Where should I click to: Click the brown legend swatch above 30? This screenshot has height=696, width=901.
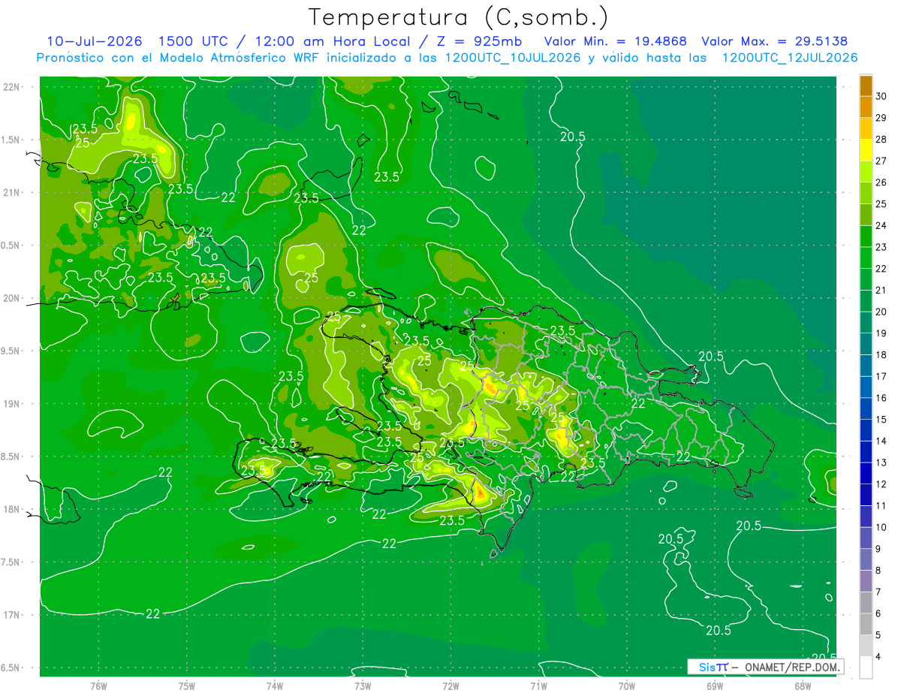[x=866, y=86]
